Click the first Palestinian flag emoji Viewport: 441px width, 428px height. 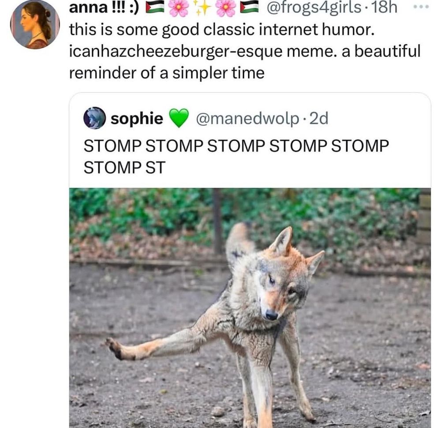click(155, 7)
